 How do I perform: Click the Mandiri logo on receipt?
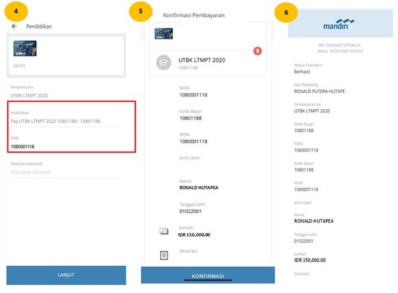point(339,24)
